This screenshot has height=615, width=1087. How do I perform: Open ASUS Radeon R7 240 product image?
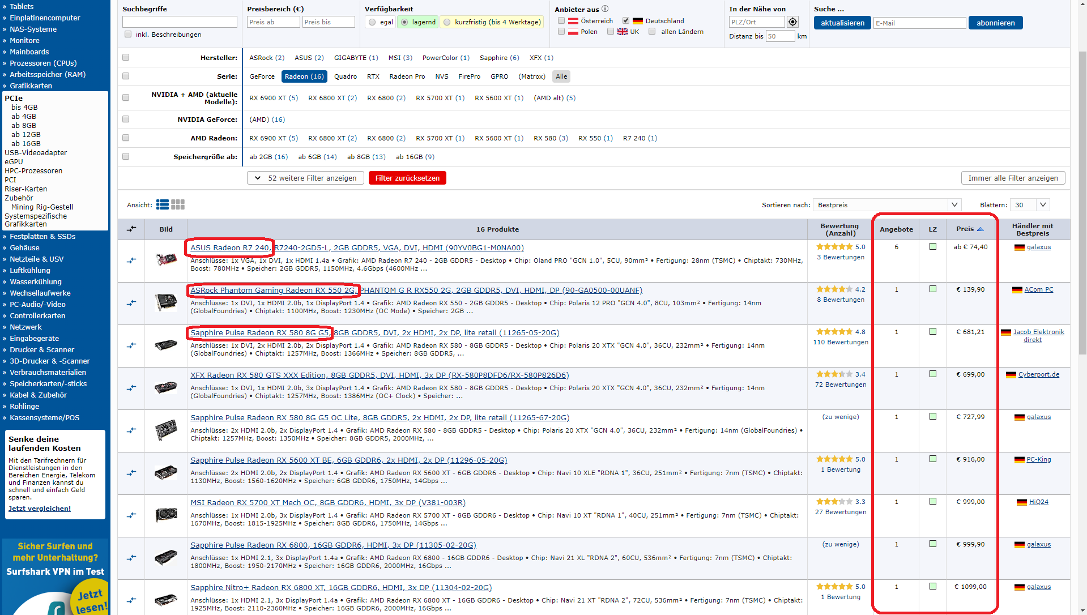click(166, 259)
